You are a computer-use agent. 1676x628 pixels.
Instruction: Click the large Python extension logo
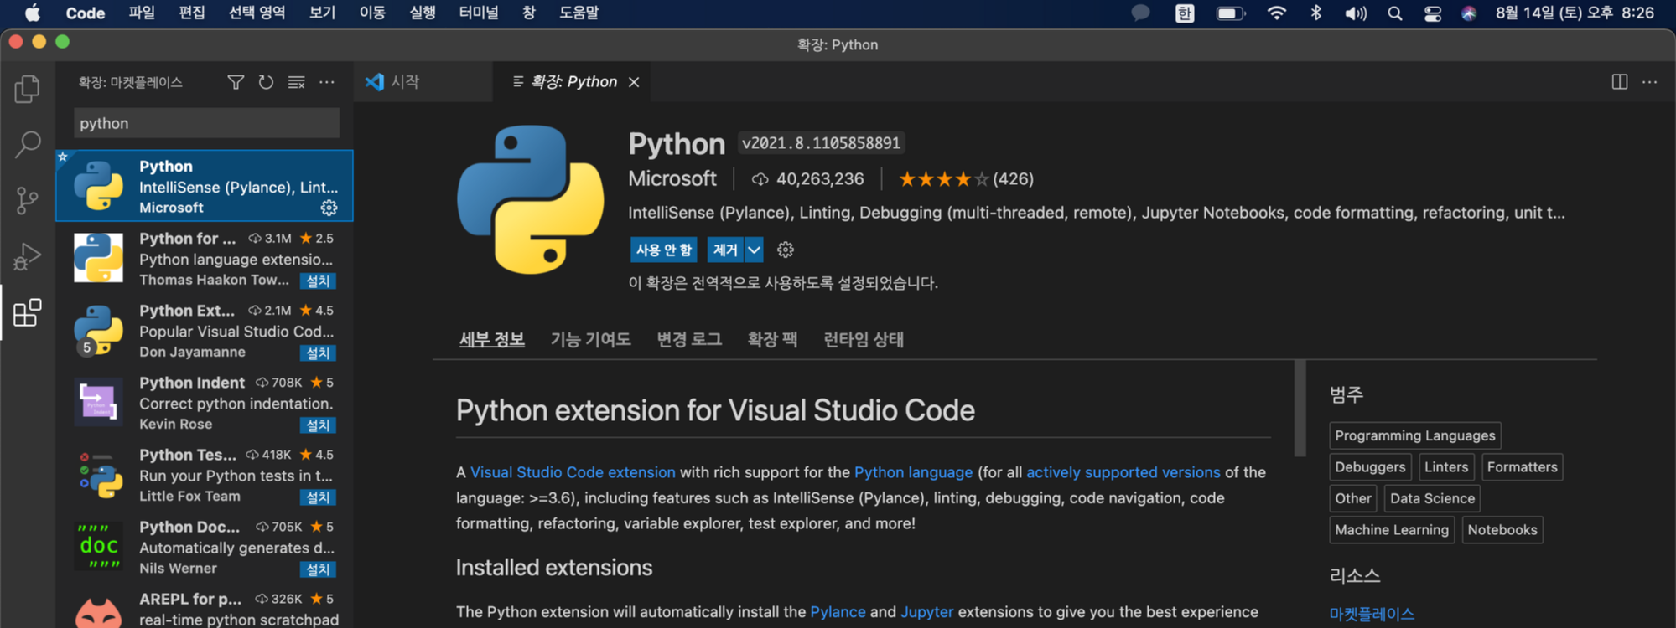point(530,199)
